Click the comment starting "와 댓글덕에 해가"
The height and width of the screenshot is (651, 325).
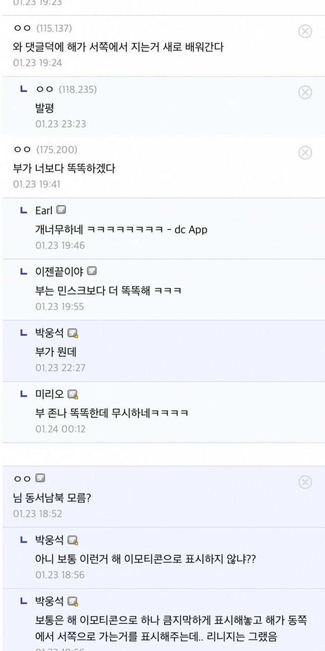(x=118, y=47)
